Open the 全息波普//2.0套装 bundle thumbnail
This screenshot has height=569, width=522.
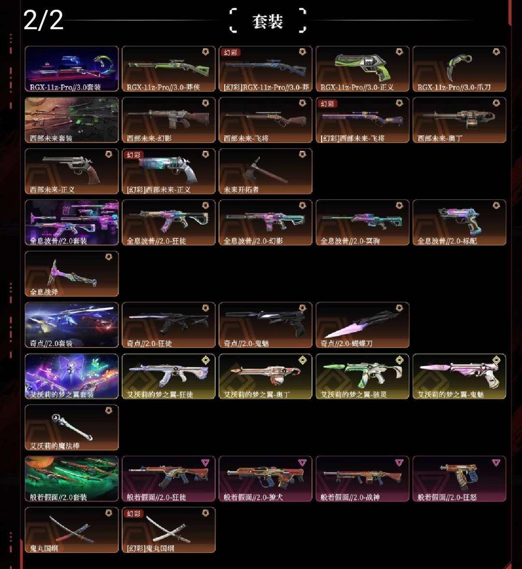pos(72,222)
